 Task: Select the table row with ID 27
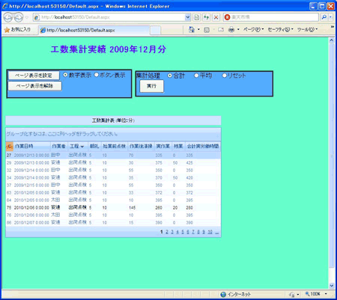point(113,156)
